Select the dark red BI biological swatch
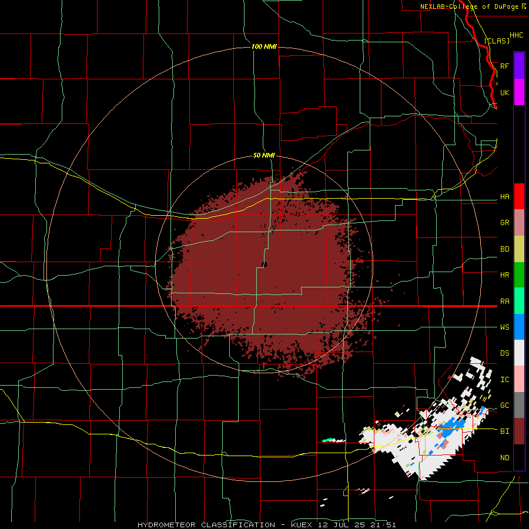 tap(519, 431)
